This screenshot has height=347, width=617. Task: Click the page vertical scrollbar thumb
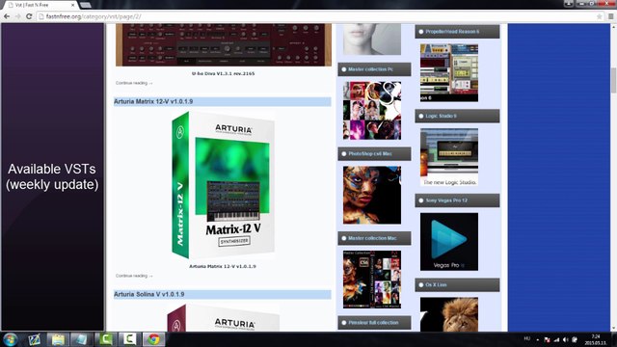coord(613,80)
